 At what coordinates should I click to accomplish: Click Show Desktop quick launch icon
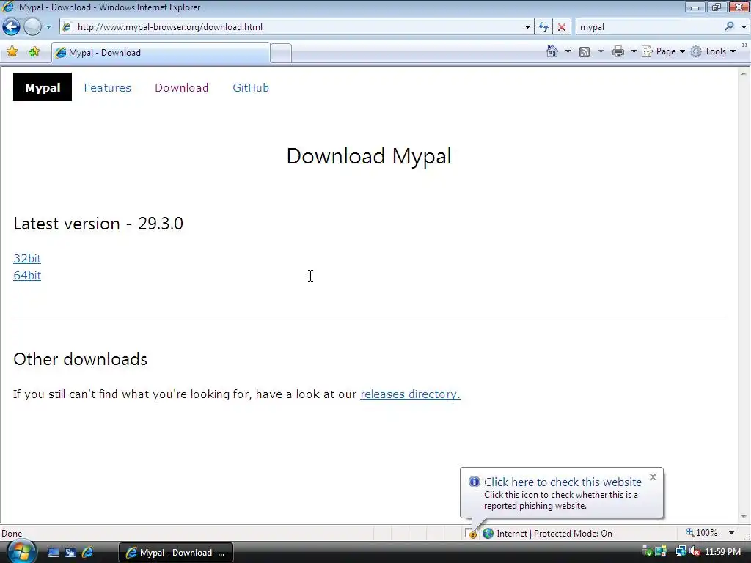click(53, 553)
